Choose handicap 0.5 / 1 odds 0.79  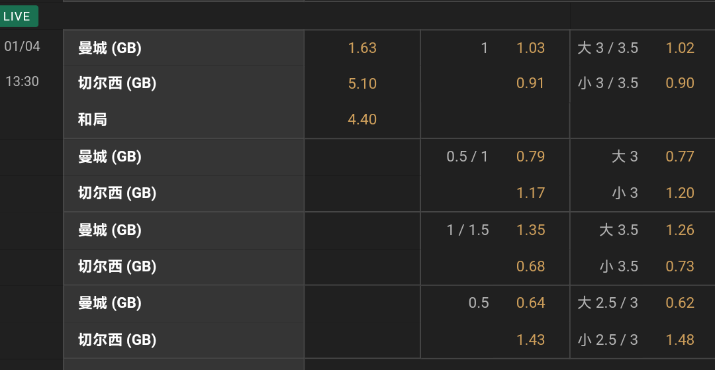pyautogui.click(x=530, y=157)
